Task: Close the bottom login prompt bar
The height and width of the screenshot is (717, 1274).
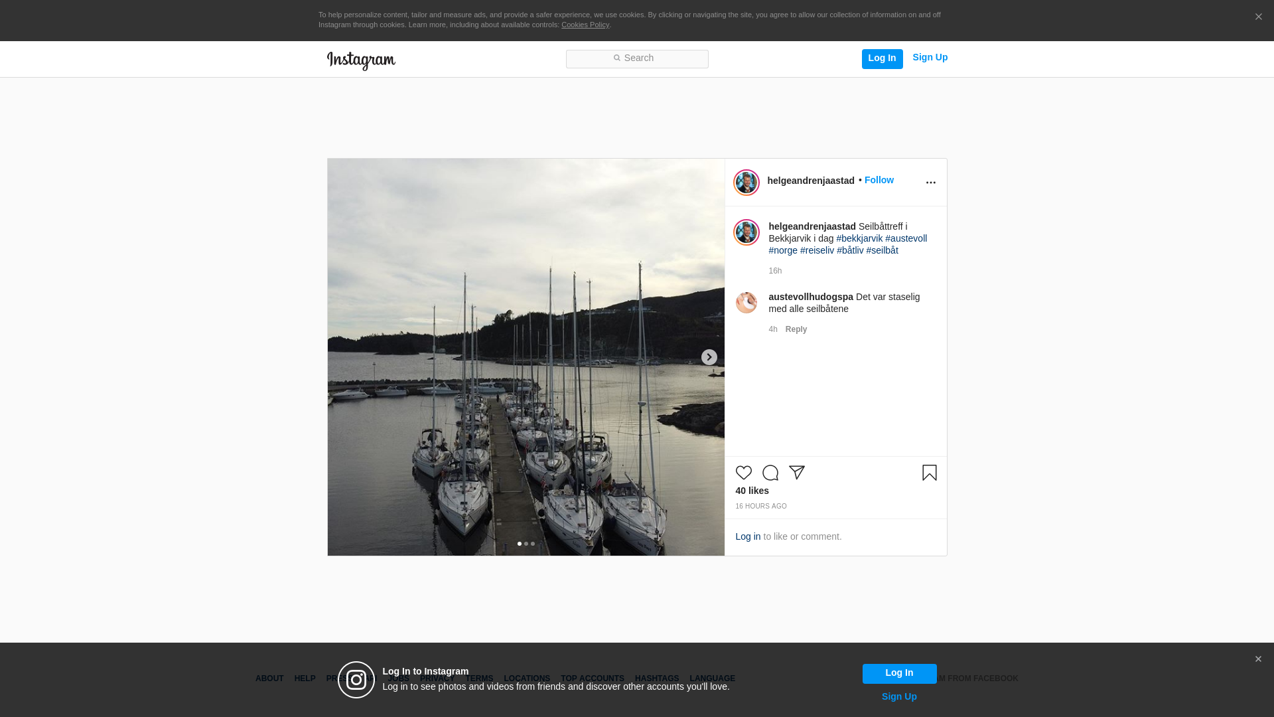Action: pyautogui.click(x=1257, y=659)
